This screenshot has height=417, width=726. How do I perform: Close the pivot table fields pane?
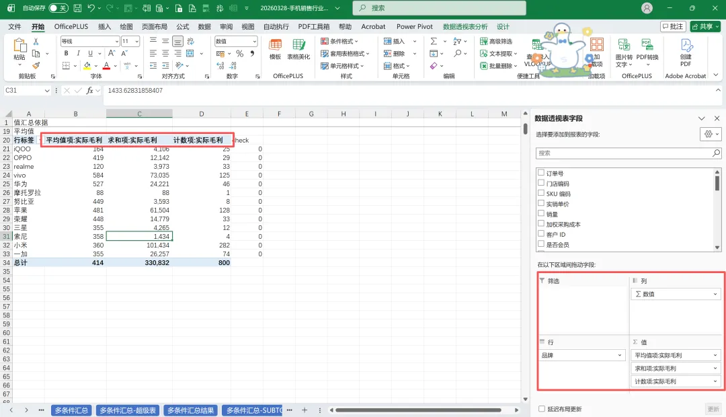pos(717,118)
